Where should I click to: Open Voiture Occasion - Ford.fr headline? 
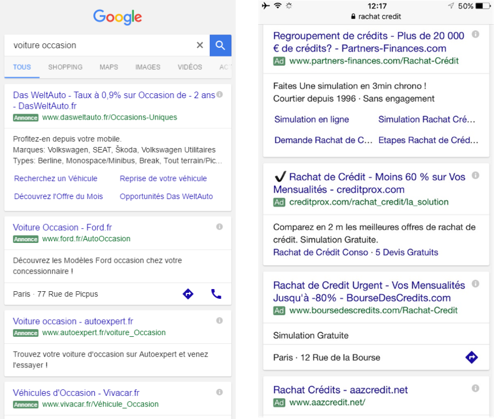pos(62,227)
